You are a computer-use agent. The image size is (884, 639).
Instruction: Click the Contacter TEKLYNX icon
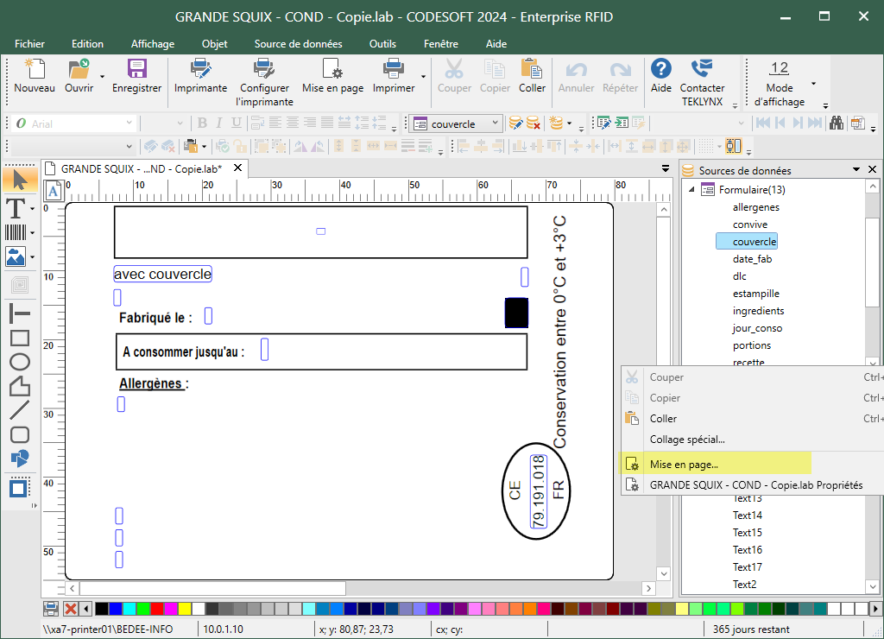coord(702,69)
